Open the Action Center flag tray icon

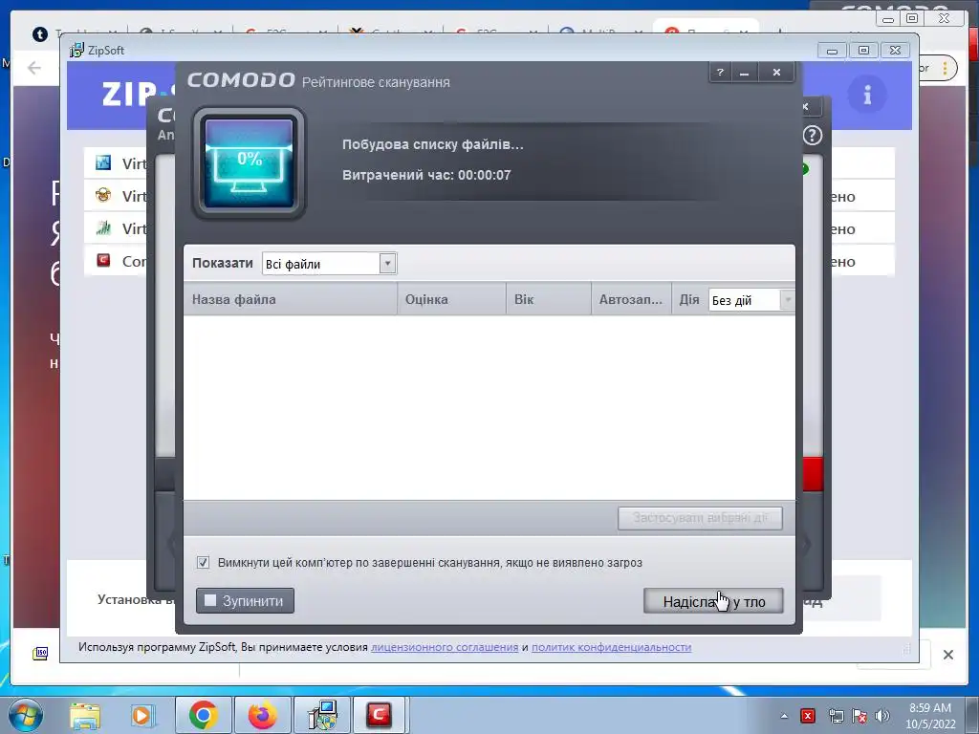(x=859, y=716)
